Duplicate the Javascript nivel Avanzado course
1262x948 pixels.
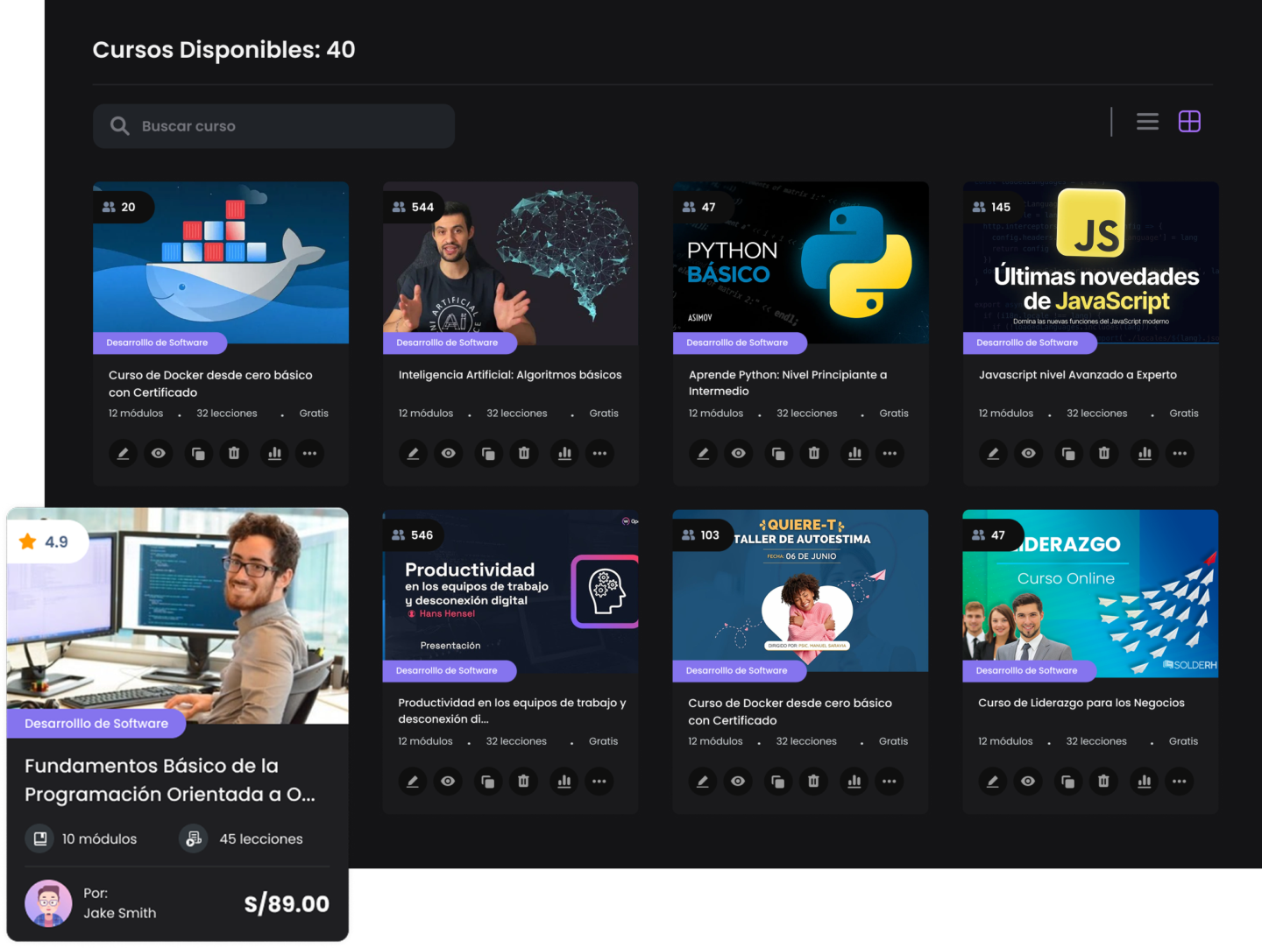coord(1068,453)
